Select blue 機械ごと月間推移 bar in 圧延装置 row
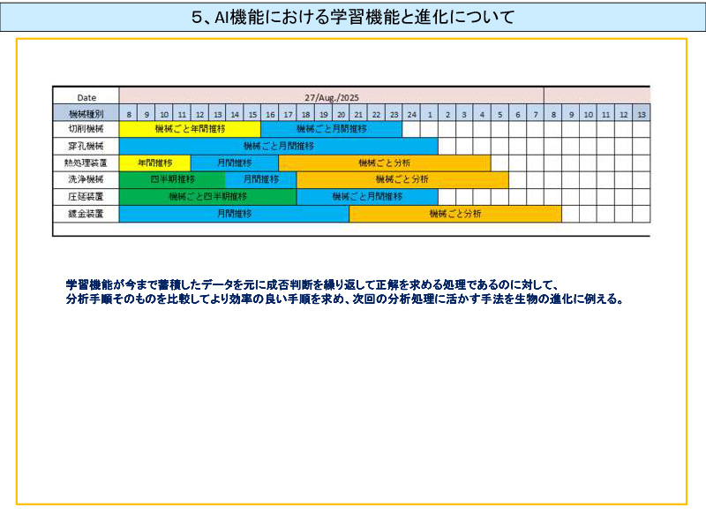Viewport: 706px width, 530px height. point(367,196)
